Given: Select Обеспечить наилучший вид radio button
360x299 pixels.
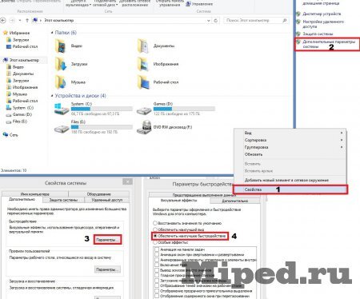Looking at the screenshot, I should click(155, 229).
